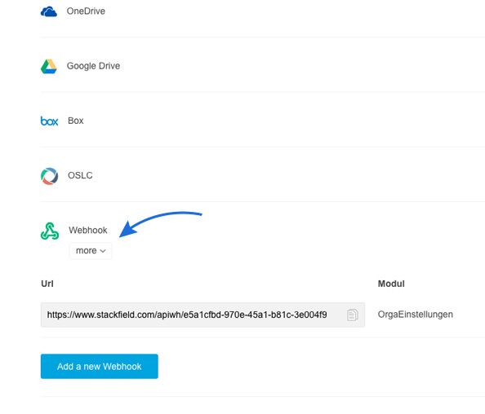
Task: Click the 'Modul' column header
Action: click(x=391, y=284)
